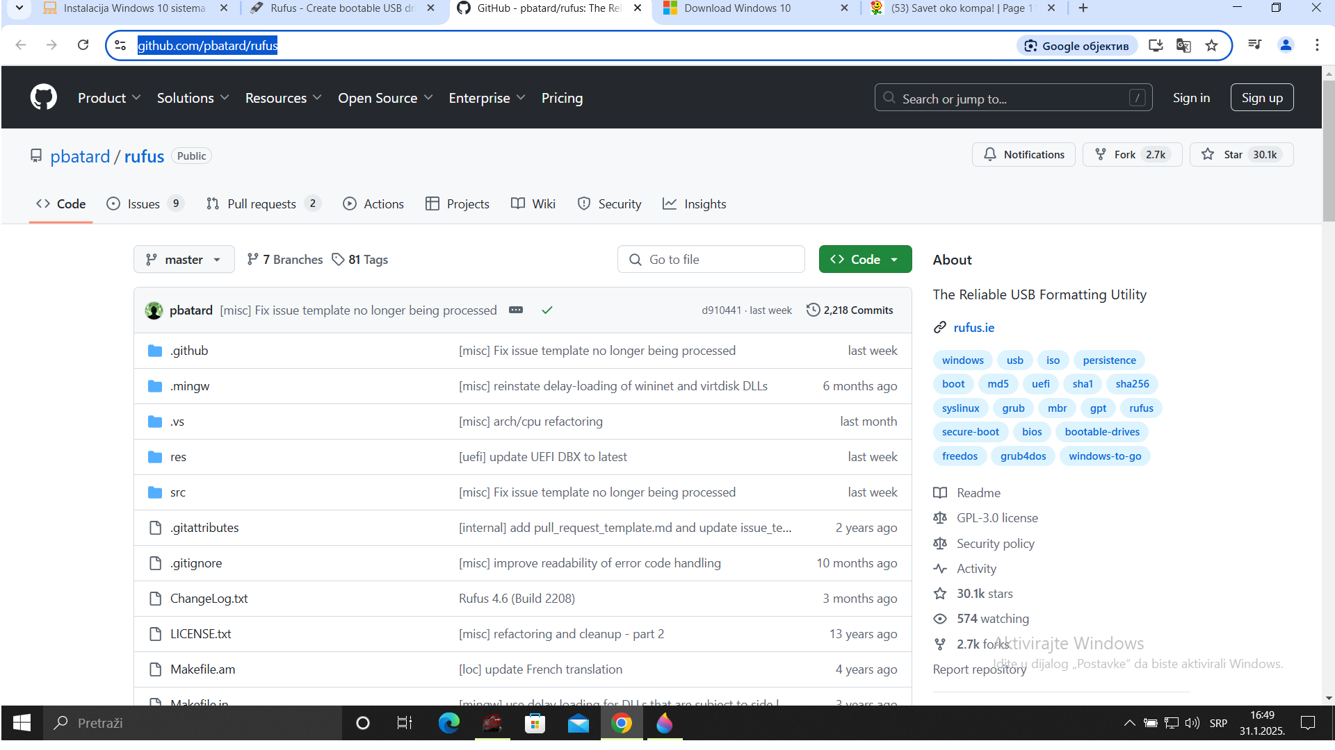The image size is (1335, 750).
Task: Open the rufus.ie website link
Action: pyautogui.click(x=973, y=328)
